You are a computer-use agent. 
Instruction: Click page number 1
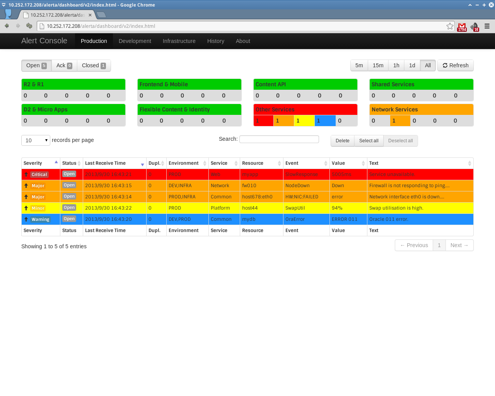[439, 245]
